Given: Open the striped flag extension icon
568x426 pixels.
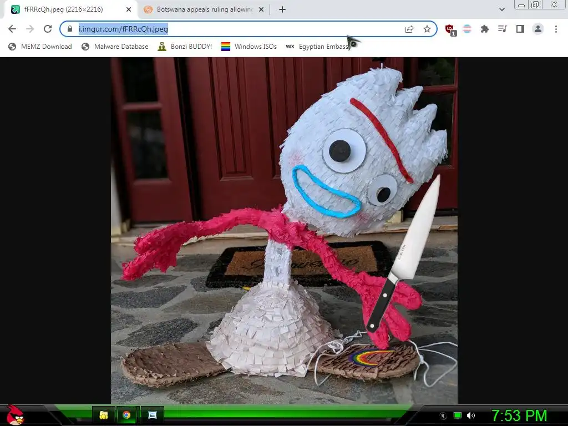Looking at the screenshot, I should [467, 29].
